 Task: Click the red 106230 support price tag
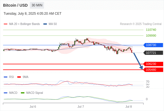pos(153,64)
